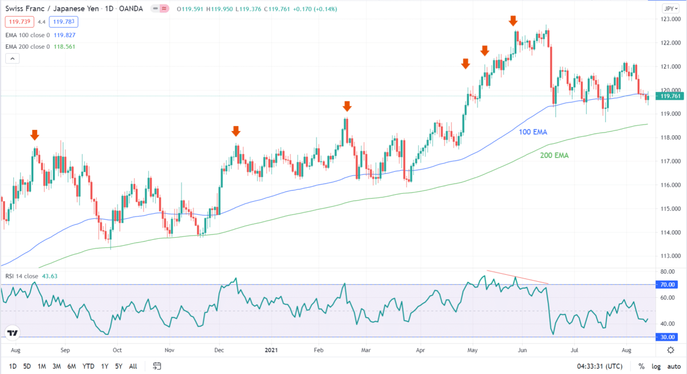The width and height of the screenshot is (687, 374).
Task: Click the 114.000 price axis label
Action: [x=672, y=232]
